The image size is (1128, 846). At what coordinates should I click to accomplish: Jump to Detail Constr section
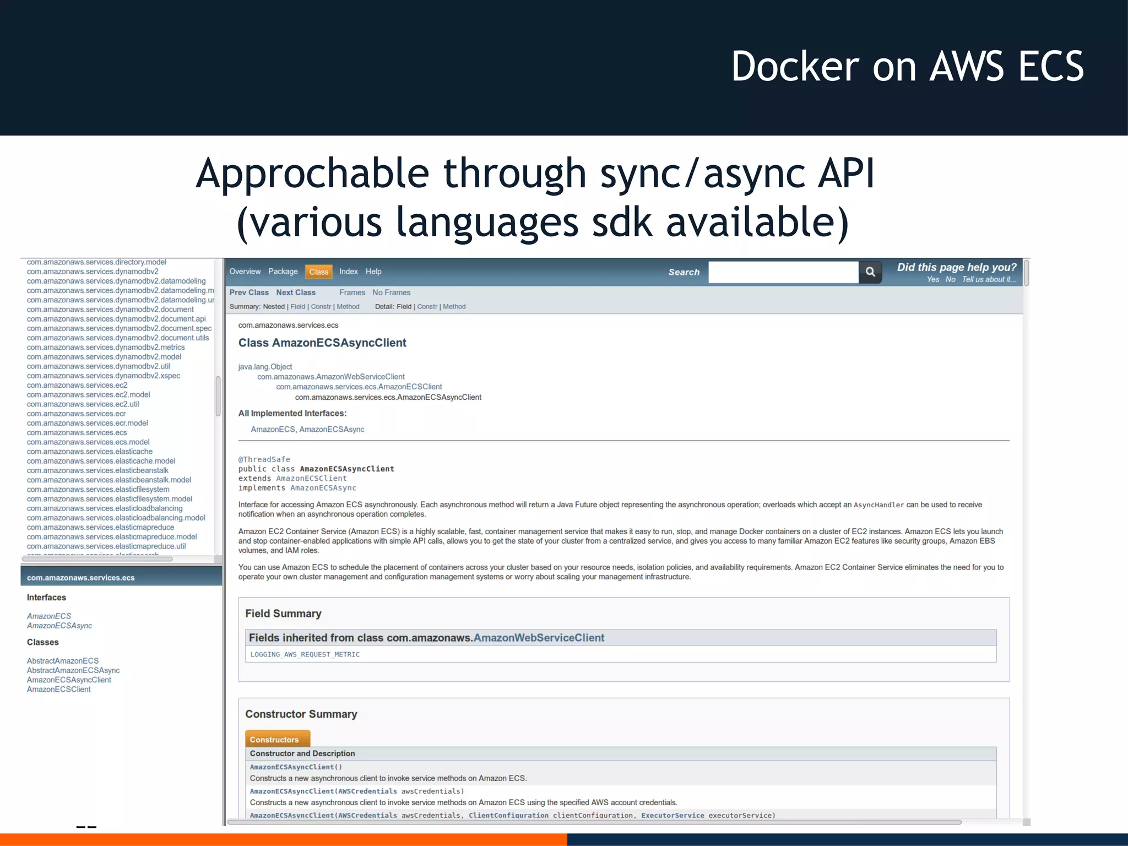click(x=427, y=307)
